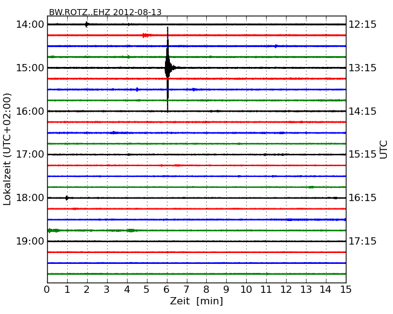Click x-axis tick label 3
Screen dimensions: 393x314
point(107,290)
